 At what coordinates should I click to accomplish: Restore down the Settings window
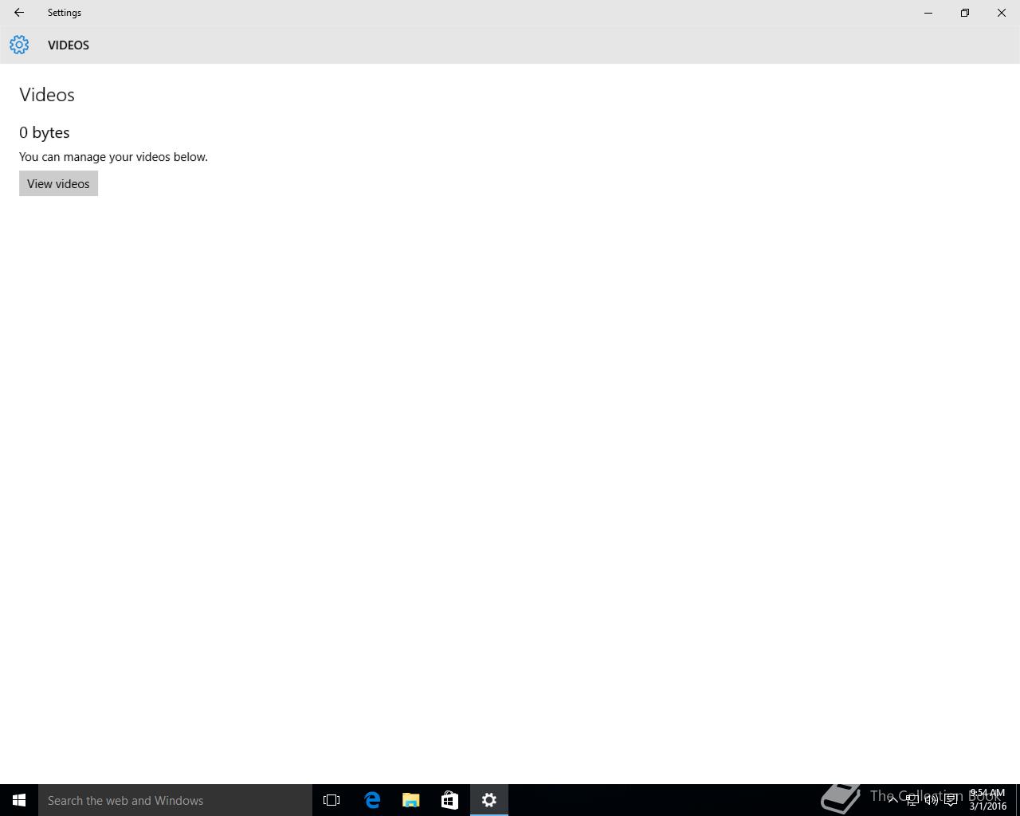click(x=965, y=13)
